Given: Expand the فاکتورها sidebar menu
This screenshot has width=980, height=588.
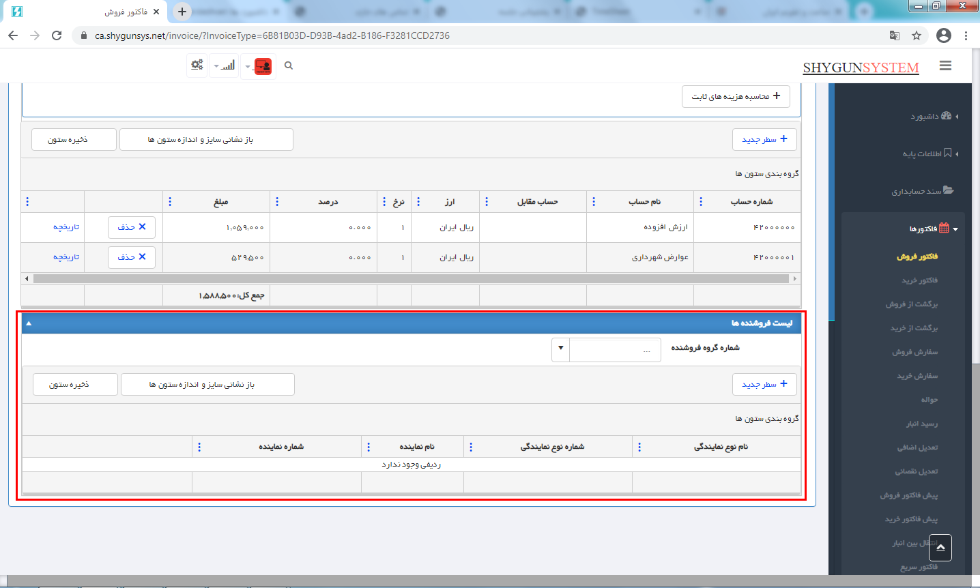Looking at the screenshot, I should [x=929, y=229].
